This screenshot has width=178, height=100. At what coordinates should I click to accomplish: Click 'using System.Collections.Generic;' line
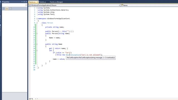53,10
